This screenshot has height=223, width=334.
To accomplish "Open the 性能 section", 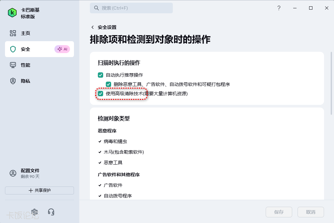I will coord(39,65).
